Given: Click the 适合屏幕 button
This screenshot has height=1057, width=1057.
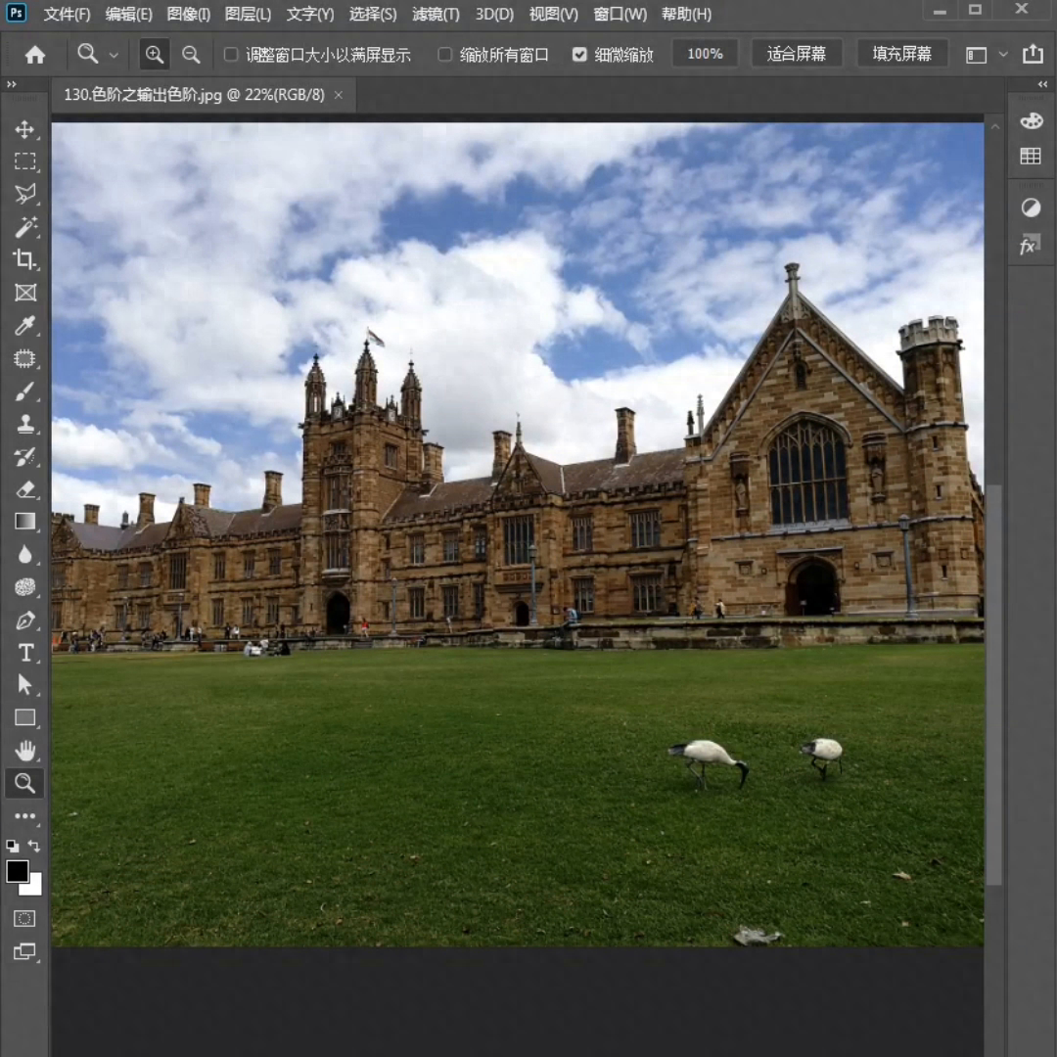Looking at the screenshot, I should click(x=796, y=54).
